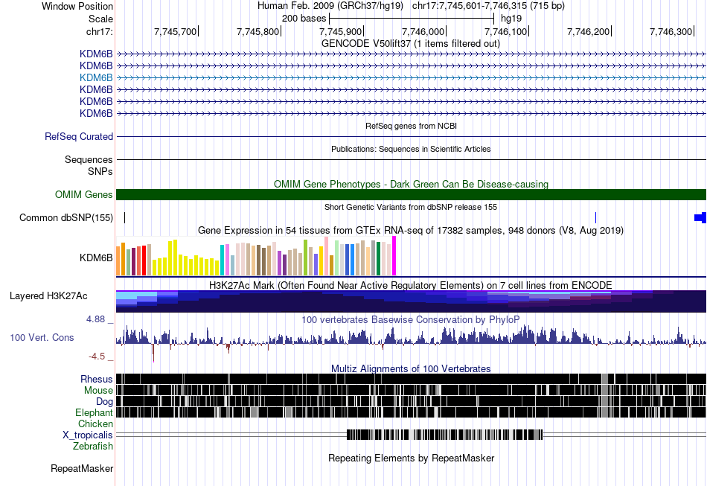This screenshot has width=707, height=486.
Task: Select the Rhesus alignment label
Action: pos(97,379)
